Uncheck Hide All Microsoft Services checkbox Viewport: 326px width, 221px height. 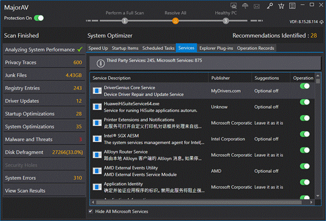pyautogui.click(x=91, y=211)
